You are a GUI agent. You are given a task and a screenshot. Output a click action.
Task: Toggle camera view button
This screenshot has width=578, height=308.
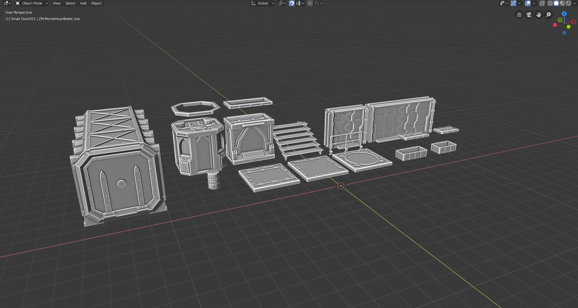529,15
